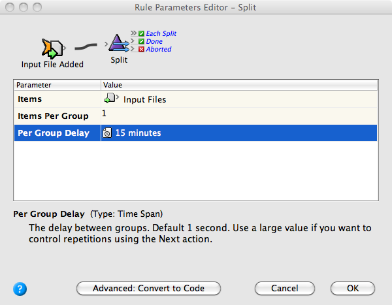Expand the Aborted output arrow
392x305 pixels.
133,49
